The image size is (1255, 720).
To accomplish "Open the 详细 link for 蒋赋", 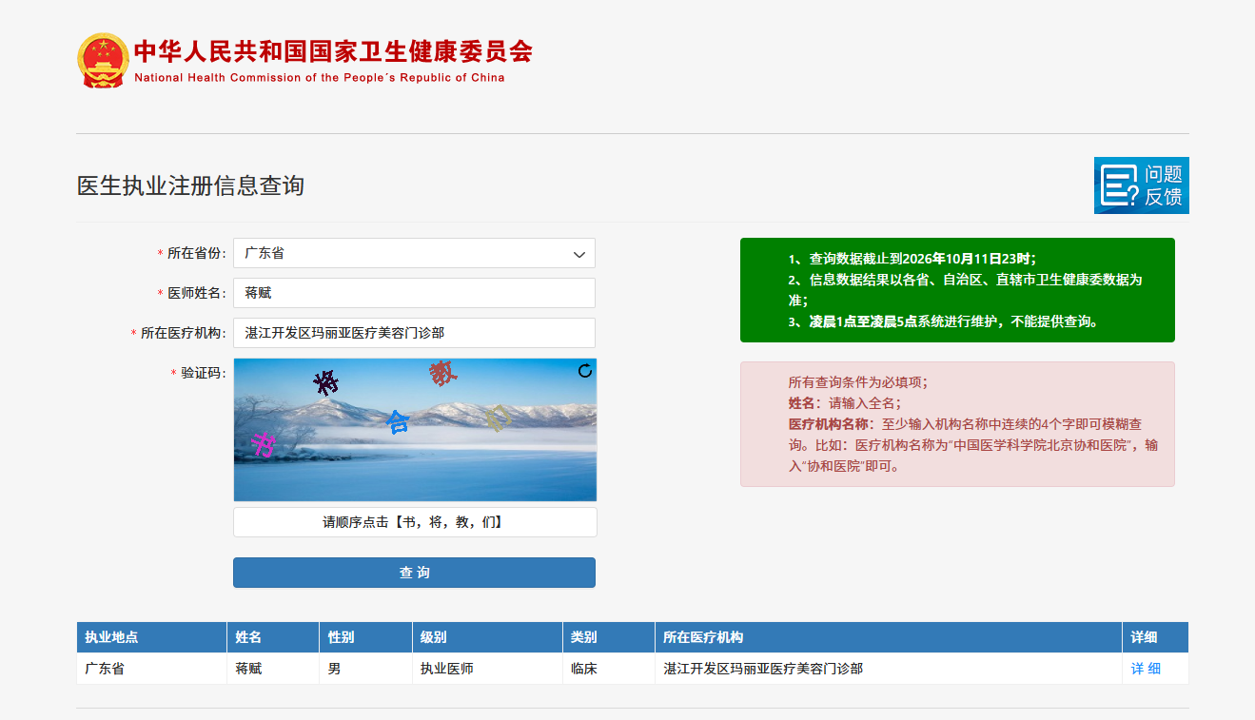I will 1146,669.
